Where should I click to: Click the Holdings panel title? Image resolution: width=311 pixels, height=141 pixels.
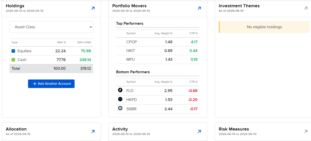coord(15,6)
